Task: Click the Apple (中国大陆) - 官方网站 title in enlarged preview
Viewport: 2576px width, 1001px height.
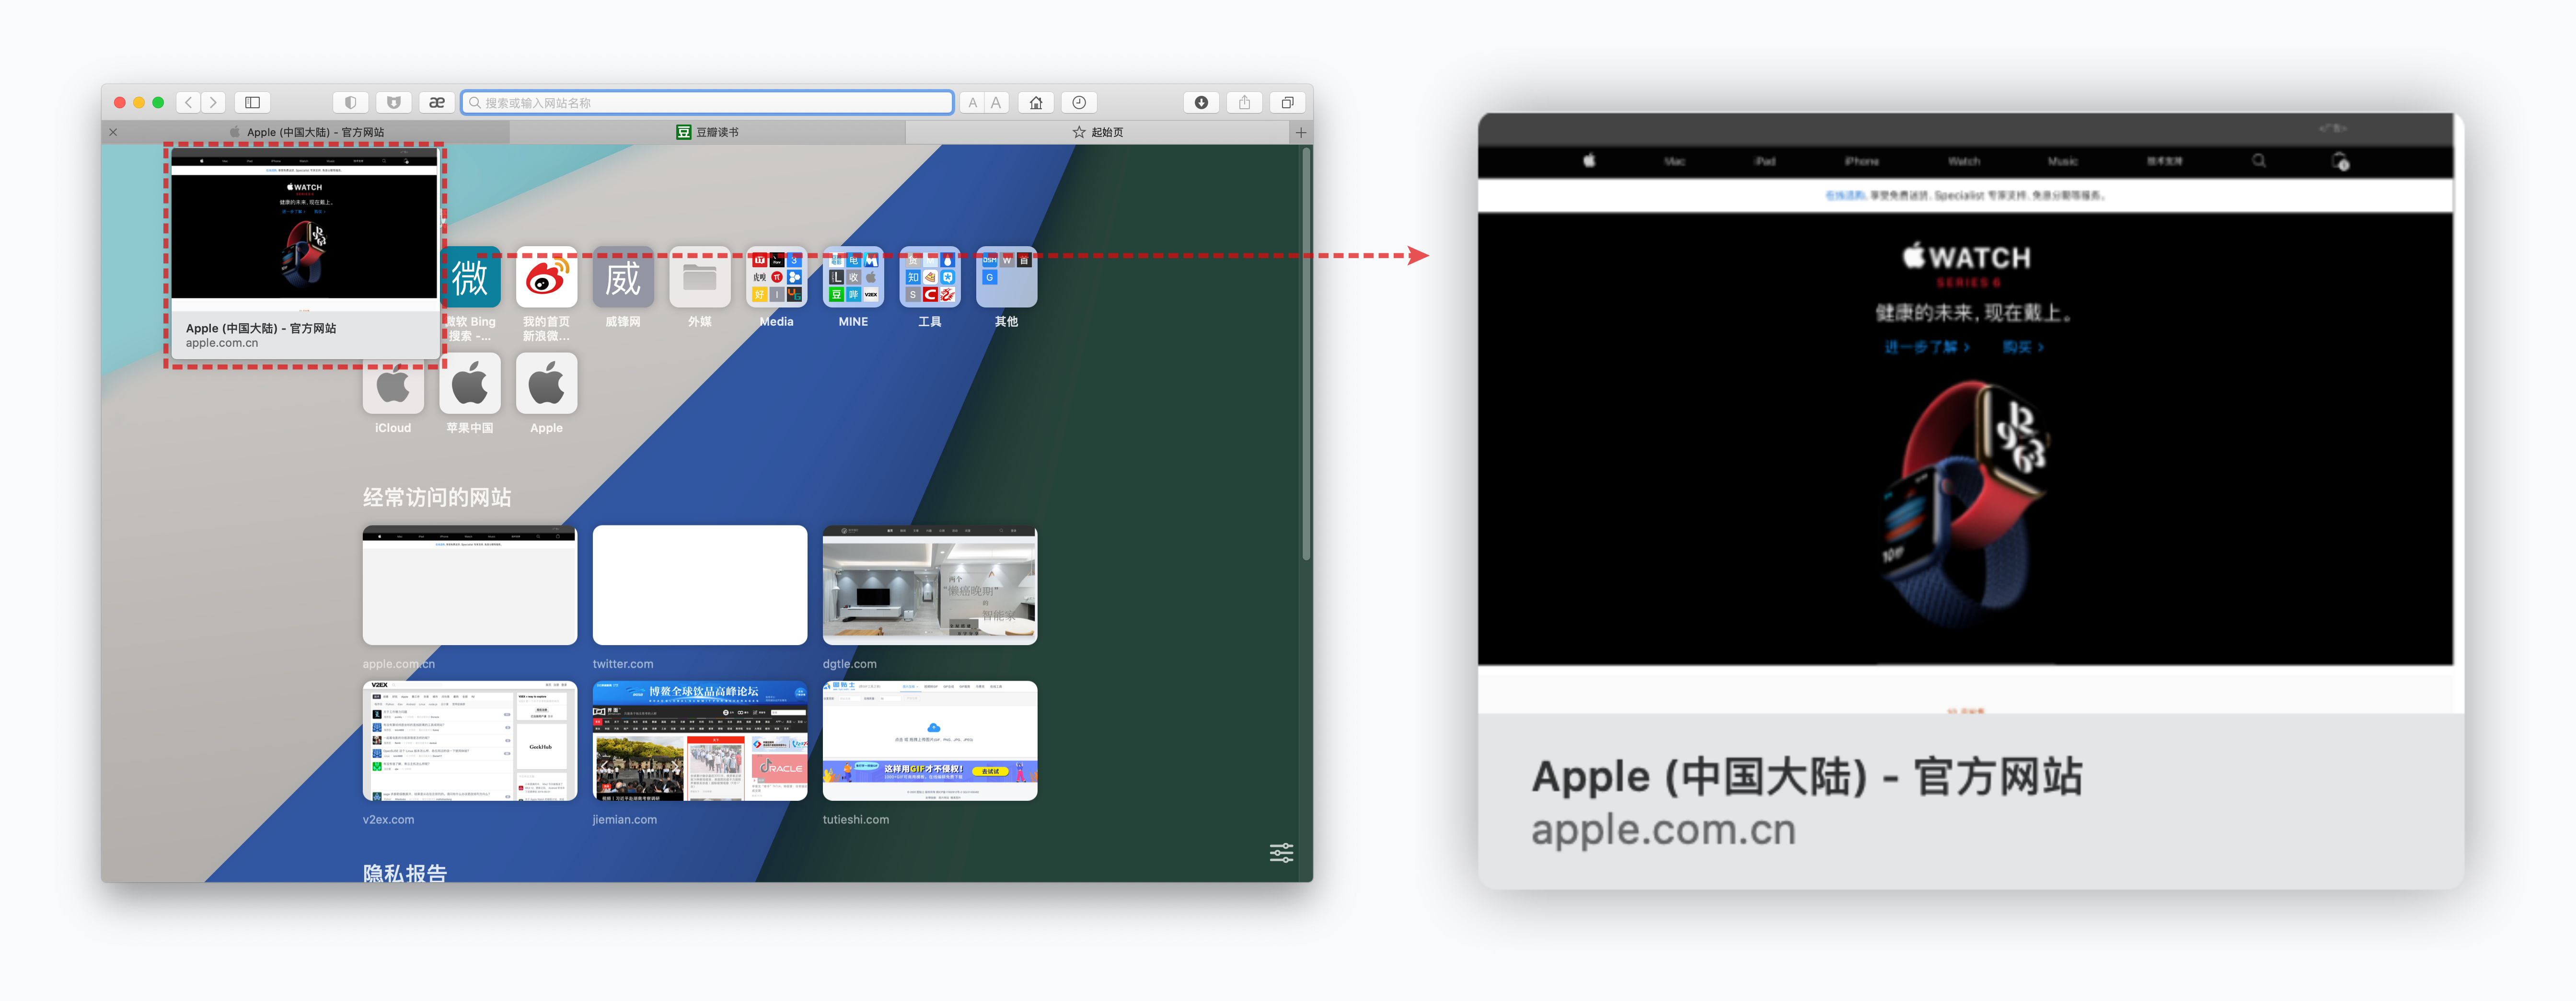Action: (1807, 776)
